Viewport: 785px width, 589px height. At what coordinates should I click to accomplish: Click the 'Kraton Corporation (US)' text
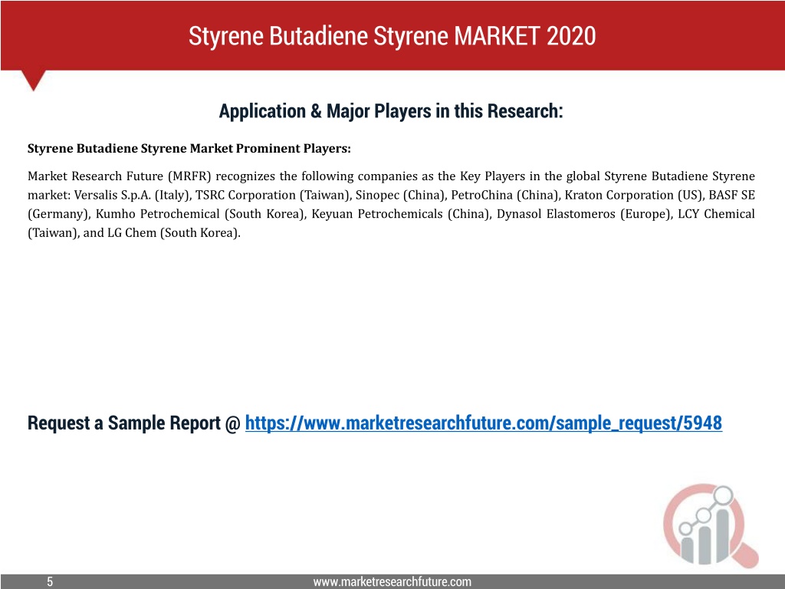coord(634,196)
